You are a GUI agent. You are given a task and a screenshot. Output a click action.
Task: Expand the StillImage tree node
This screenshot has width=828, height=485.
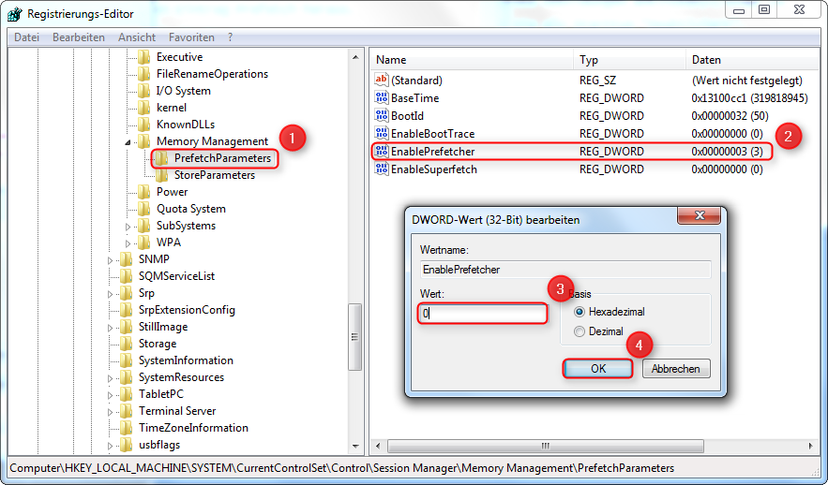(x=110, y=328)
